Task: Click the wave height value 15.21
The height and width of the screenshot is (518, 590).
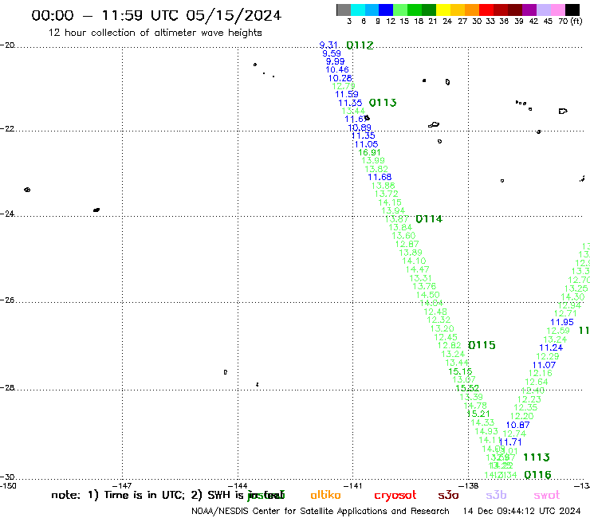Action: 478,414
